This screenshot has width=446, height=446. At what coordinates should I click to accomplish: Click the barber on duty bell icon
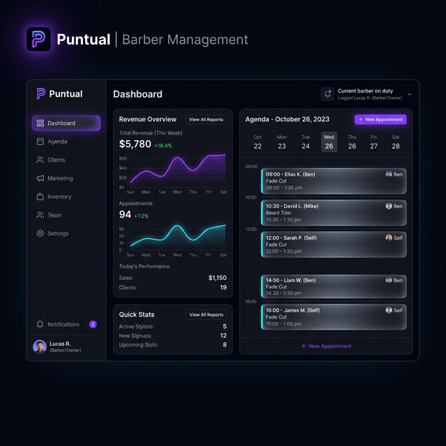[328, 94]
